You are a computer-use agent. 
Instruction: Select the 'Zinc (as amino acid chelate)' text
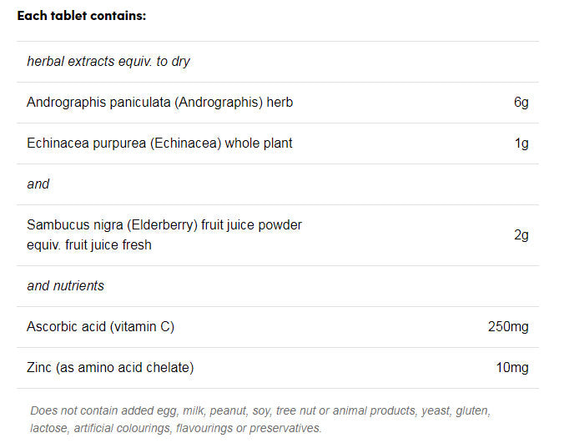point(110,367)
